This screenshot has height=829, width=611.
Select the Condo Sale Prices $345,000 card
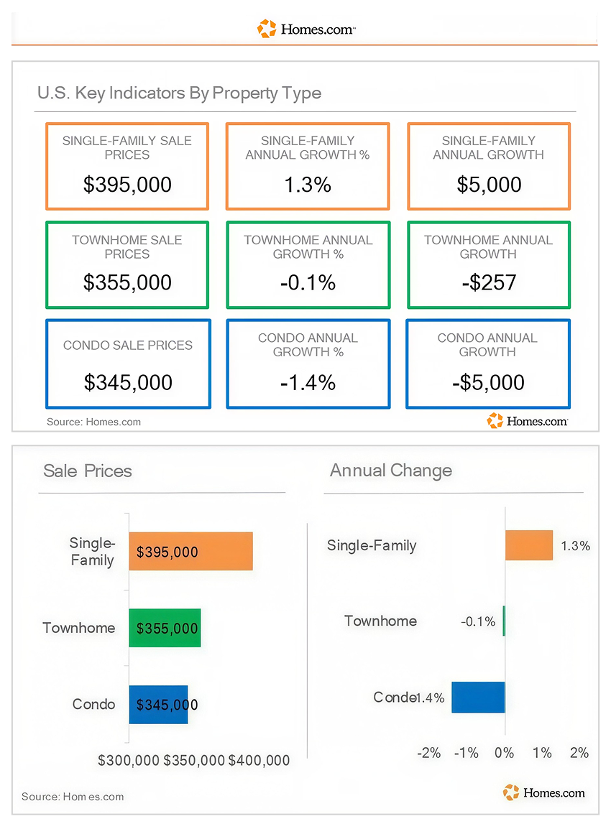pos(128,363)
